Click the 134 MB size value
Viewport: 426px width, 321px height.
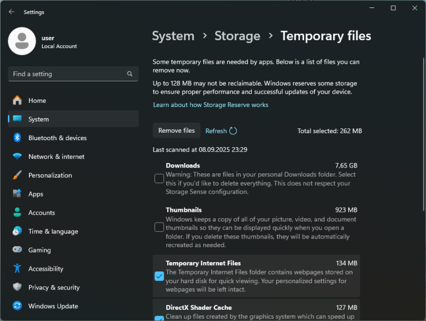(347, 263)
